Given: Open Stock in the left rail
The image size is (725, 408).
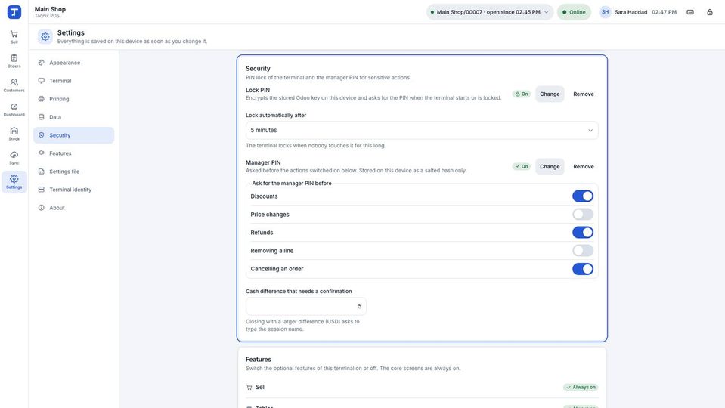Looking at the screenshot, I should pyautogui.click(x=14, y=134).
